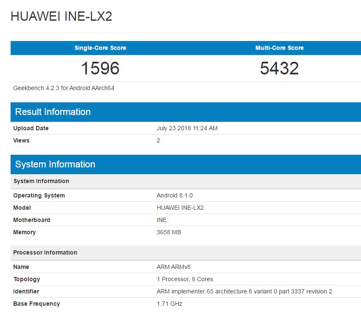Click the Processor Information subheader row
Image resolution: width=361 pixels, height=315 pixels.
pos(186,253)
